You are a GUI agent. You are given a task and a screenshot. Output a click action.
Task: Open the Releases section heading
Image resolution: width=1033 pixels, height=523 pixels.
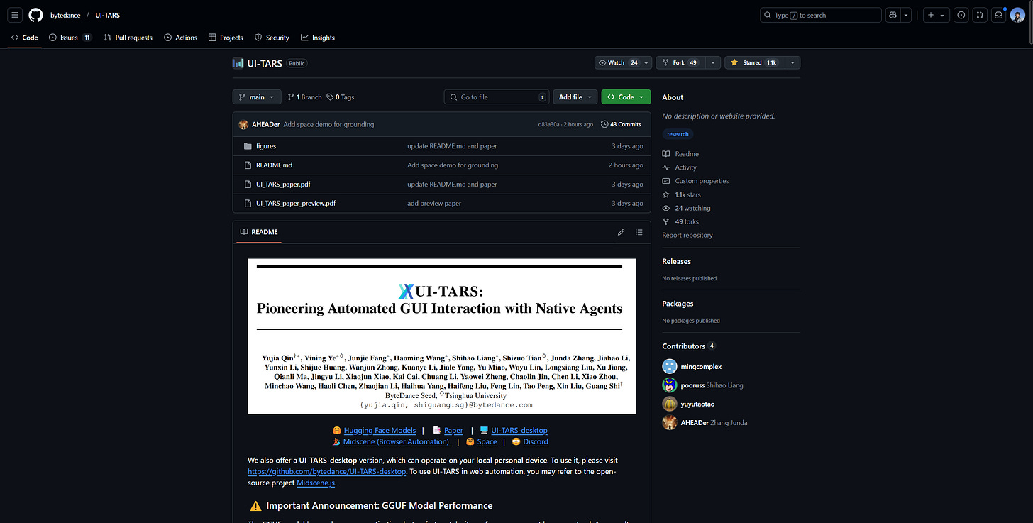tap(677, 261)
